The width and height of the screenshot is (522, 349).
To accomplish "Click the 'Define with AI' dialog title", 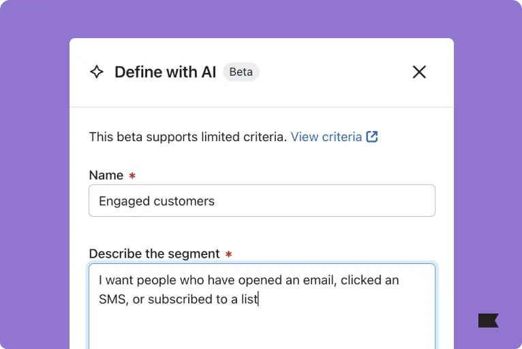I will pyautogui.click(x=165, y=72).
